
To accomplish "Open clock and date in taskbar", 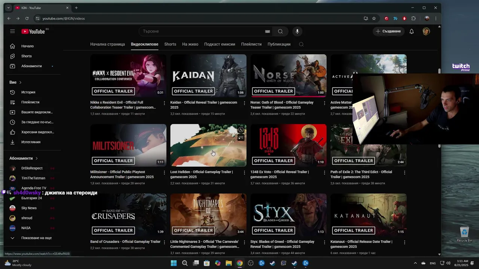I will (x=461, y=263).
